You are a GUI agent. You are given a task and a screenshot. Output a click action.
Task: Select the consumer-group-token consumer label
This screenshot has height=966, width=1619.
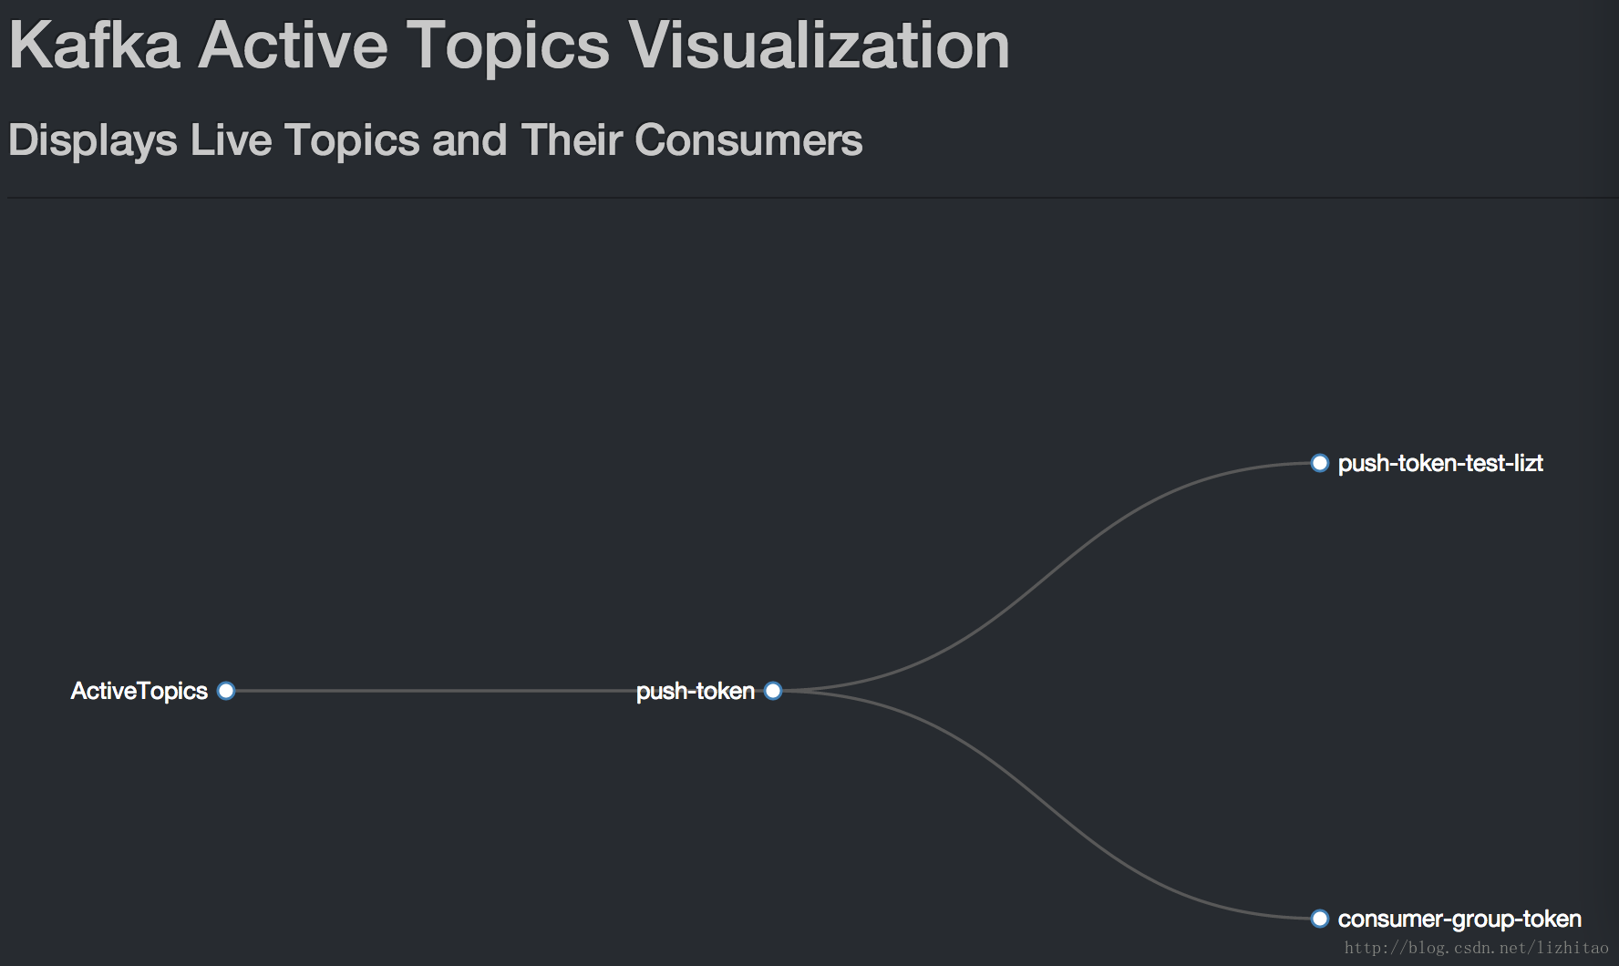point(1459,919)
